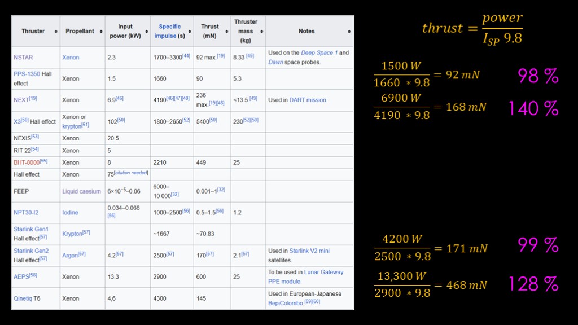
Task: Follow the BepiColombo link
Action: click(x=286, y=303)
